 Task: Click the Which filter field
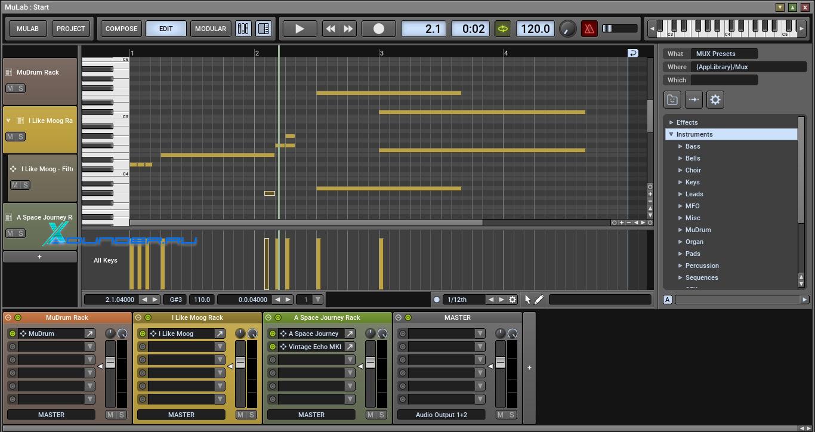(x=724, y=80)
